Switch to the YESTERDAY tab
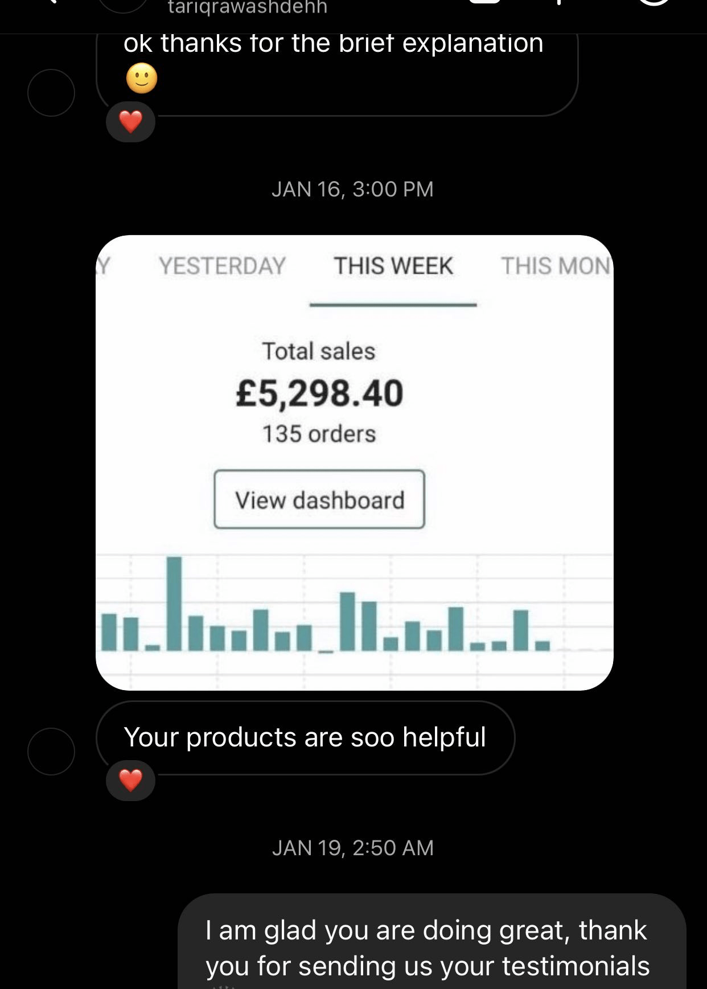 tap(222, 266)
